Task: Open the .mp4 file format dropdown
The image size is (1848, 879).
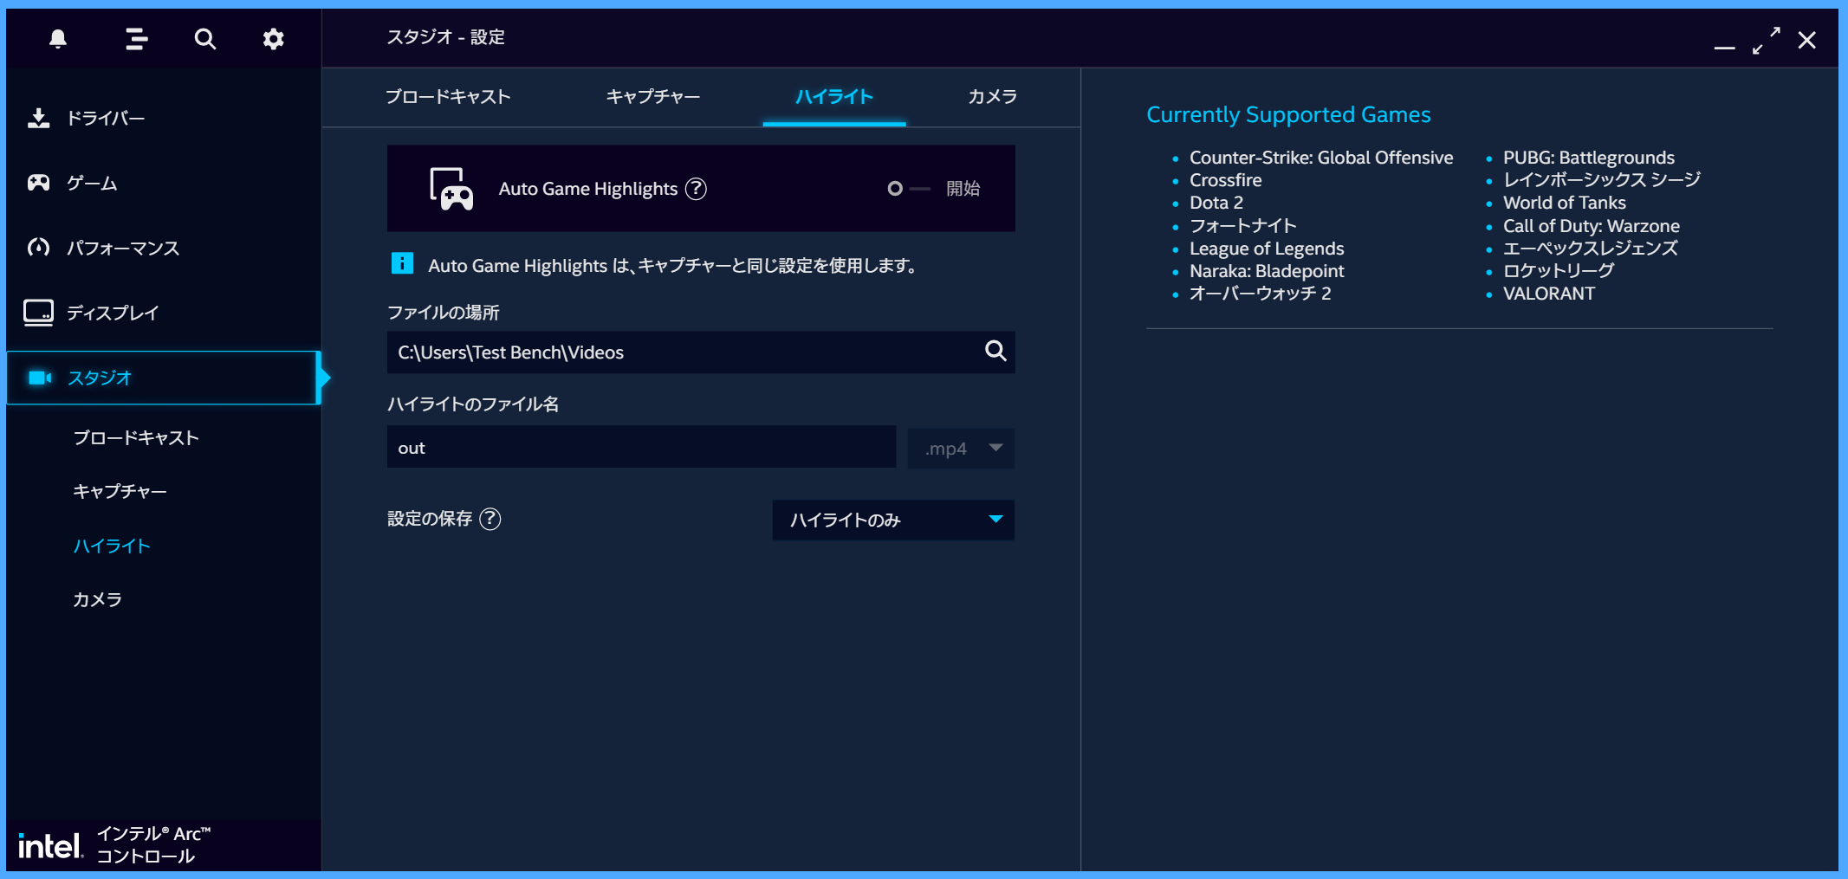Action: (x=961, y=449)
